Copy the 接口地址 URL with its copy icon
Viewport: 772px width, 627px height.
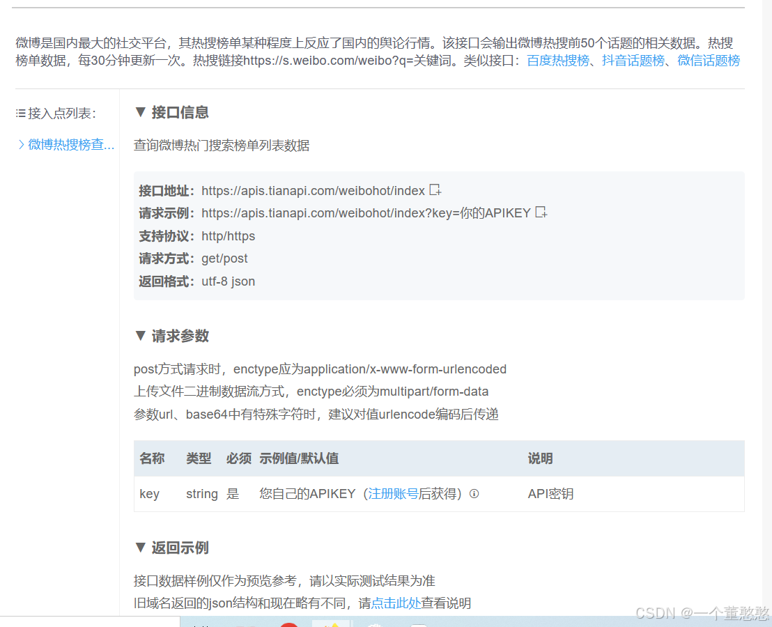click(x=435, y=190)
